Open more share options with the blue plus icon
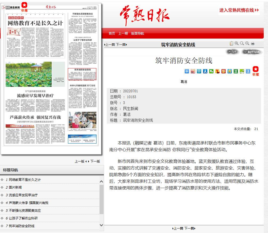This screenshot has width=268, height=233. point(187,71)
